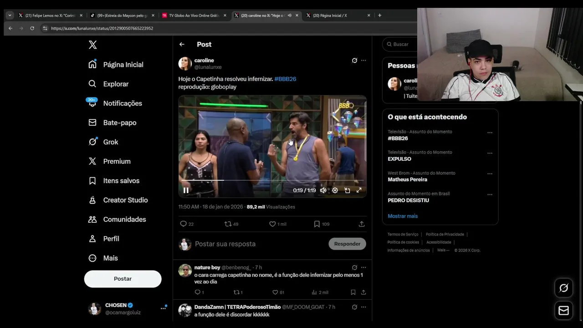Open Página Inicial from sidebar
583x328 pixels.
tap(116, 65)
